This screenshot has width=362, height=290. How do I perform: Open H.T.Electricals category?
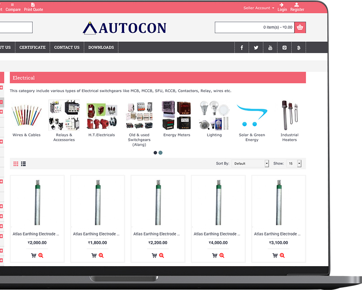click(102, 118)
